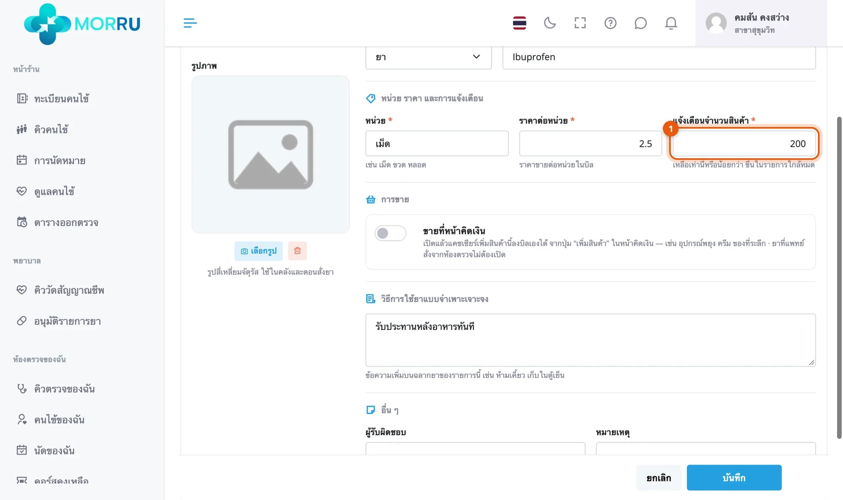Toggle the sidebar hamburger menu icon
Image resolution: width=843 pixels, height=500 pixels.
click(x=190, y=23)
